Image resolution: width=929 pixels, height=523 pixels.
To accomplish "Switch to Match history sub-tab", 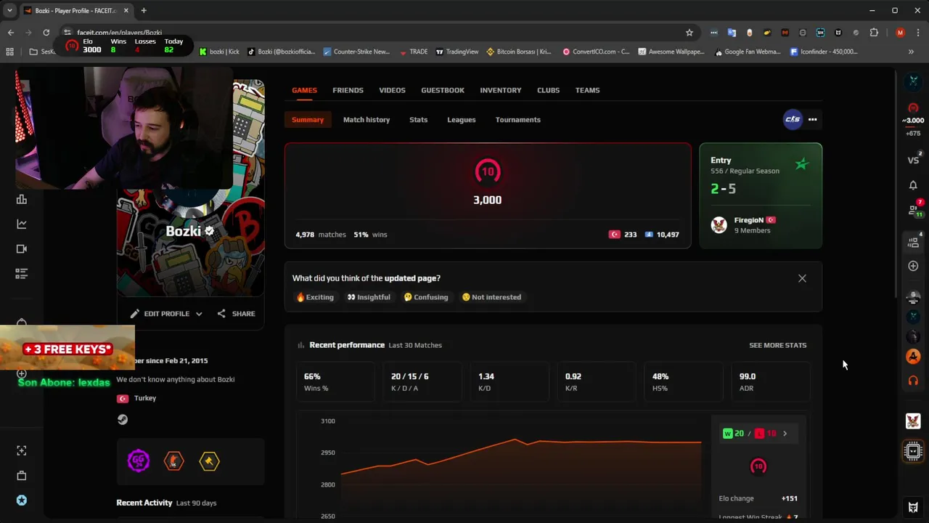I will tap(367, 120).
